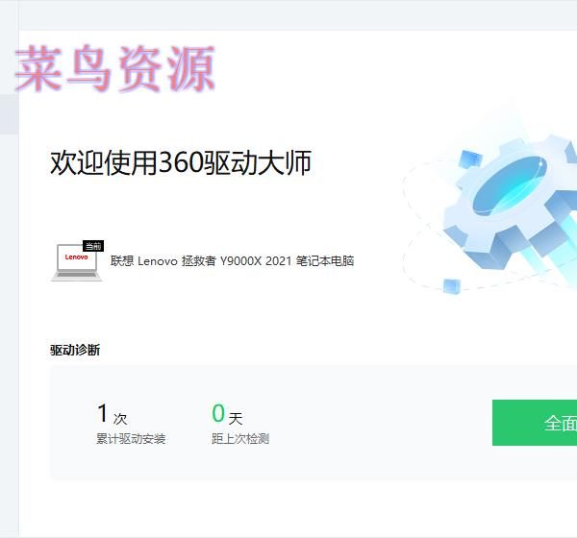Image resolution: width=577 pixels, height=538 pixels.
Task: Click the green 0 days number
Action: point(218,413)
